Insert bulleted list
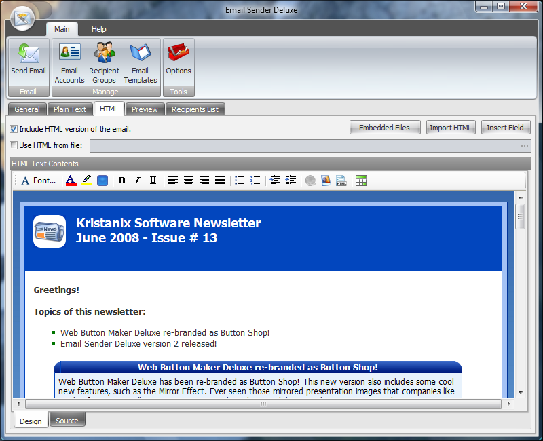The image size is (543, 441). [240, 180]
